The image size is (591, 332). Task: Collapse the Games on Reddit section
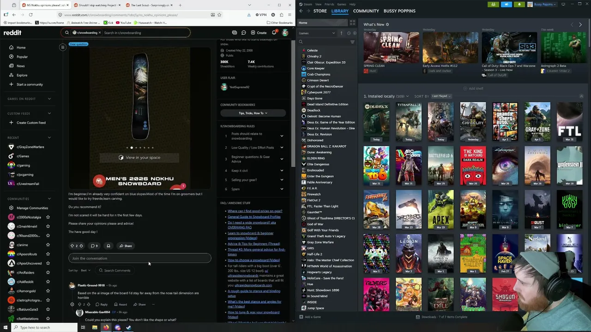coord(49,99)
